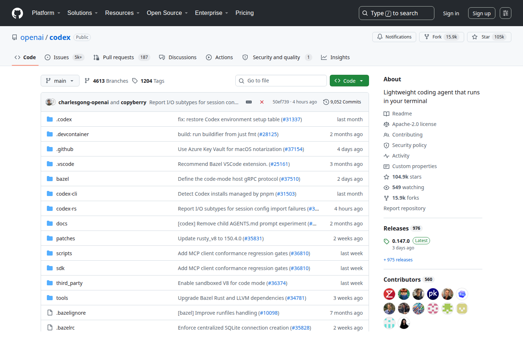Image resolution: width=523 pixels, height=363 pixels.
Task: Open commit details via the ellipsis icon
Action: (249, 102)
